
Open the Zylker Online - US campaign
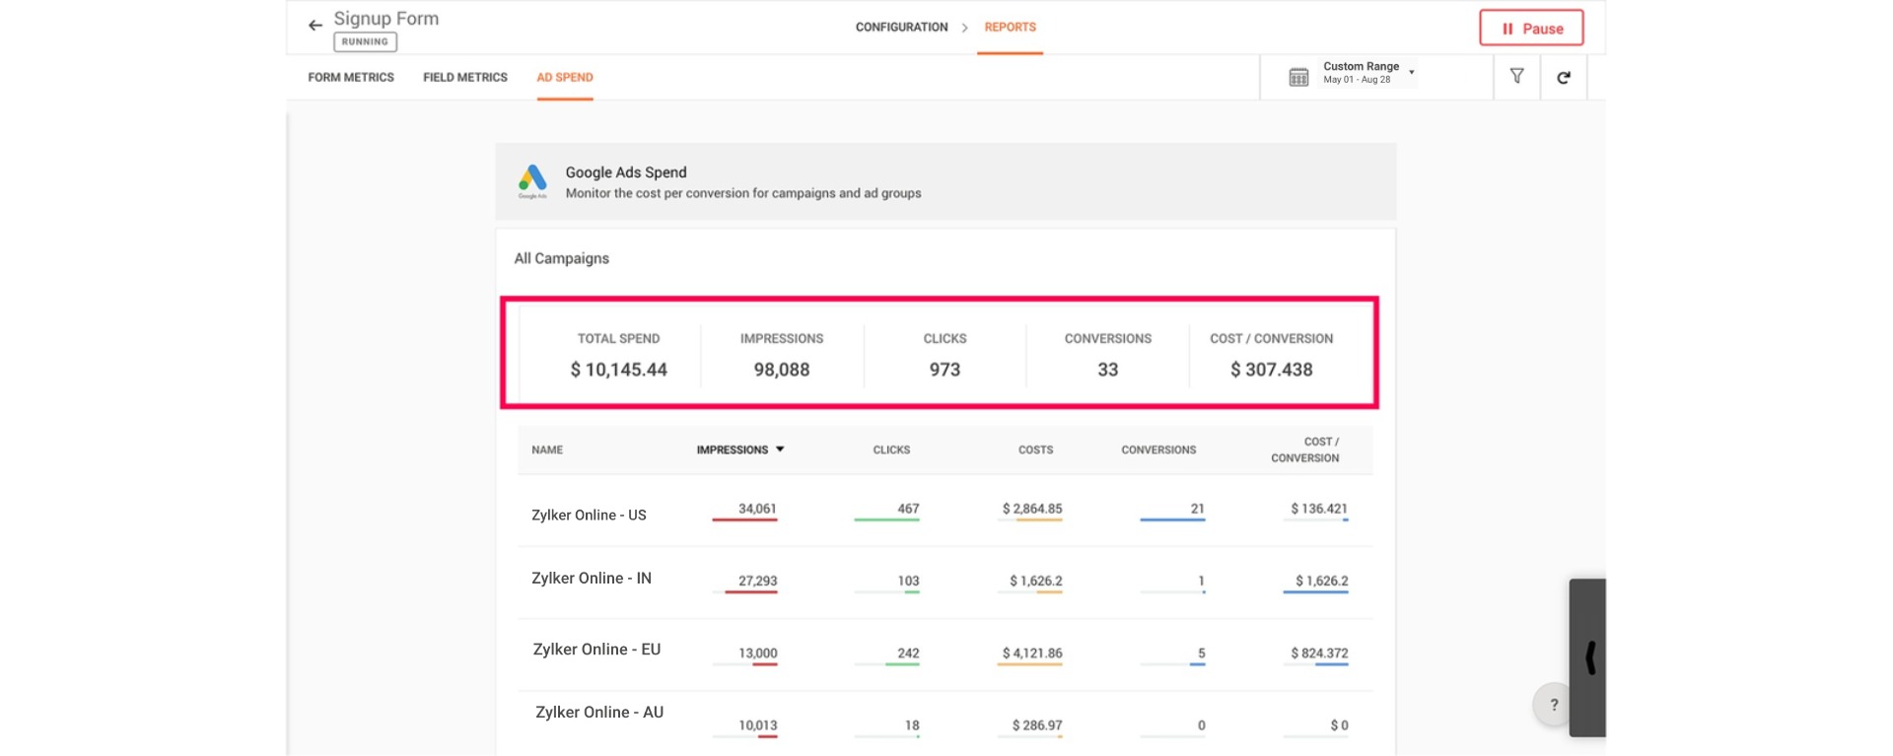coord(589,515)
